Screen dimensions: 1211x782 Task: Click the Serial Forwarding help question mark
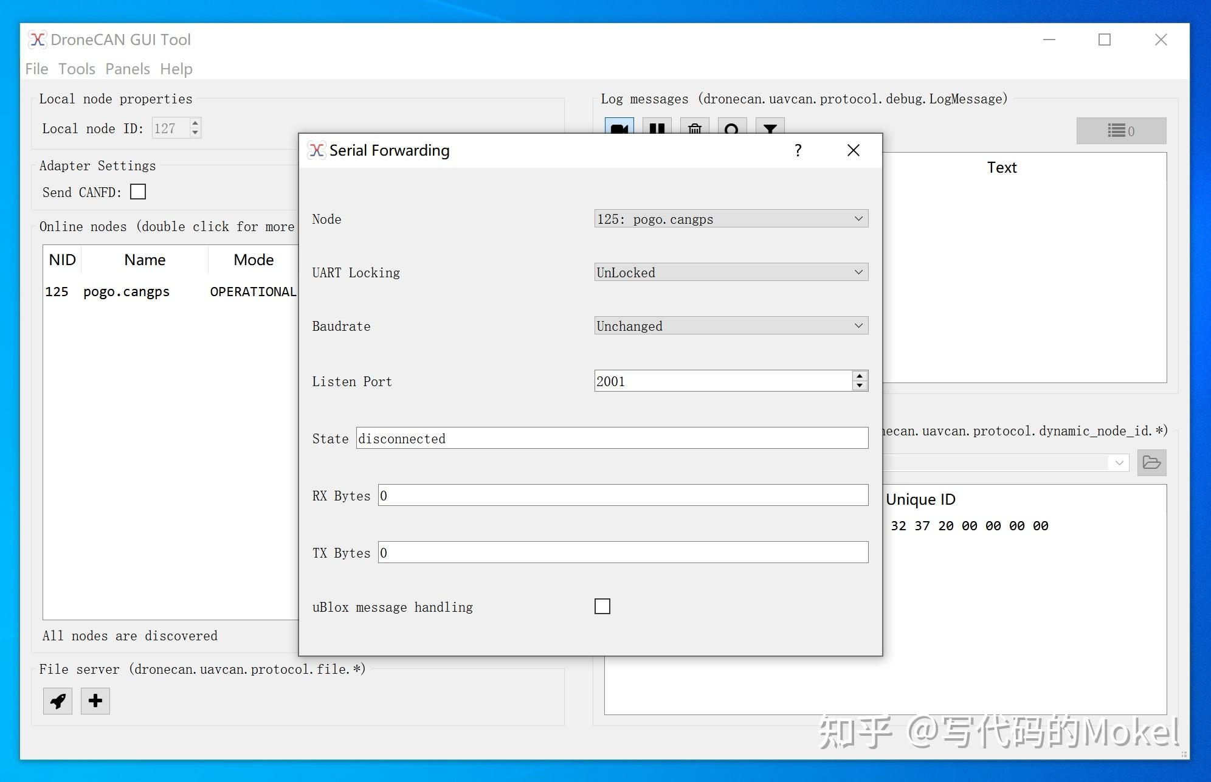pyautogui.click(x=798, y=150)
